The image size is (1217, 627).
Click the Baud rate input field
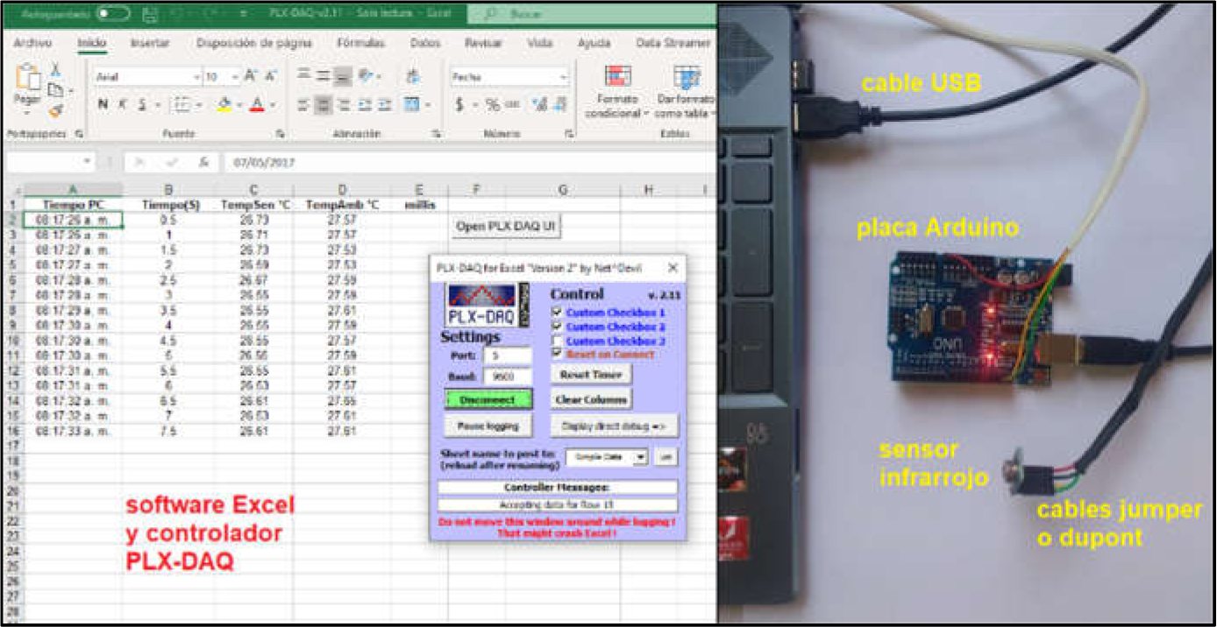click(507, 377)
